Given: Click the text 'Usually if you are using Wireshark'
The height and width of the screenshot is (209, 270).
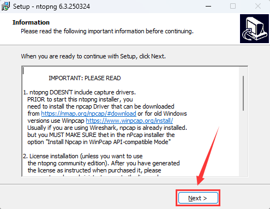Looking at the screenshot, I should (107, 128).
